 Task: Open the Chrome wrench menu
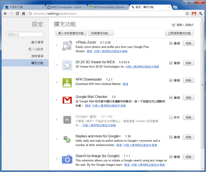click(201, 14)
